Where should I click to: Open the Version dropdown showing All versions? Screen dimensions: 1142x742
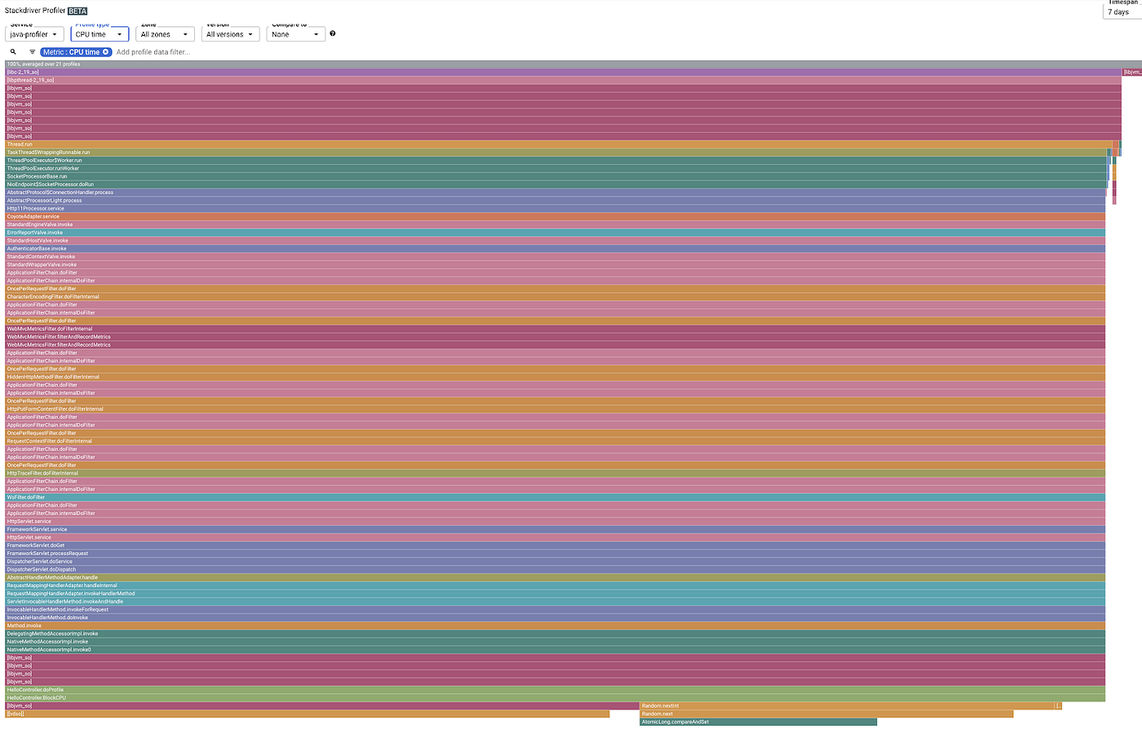coord(231,33)
